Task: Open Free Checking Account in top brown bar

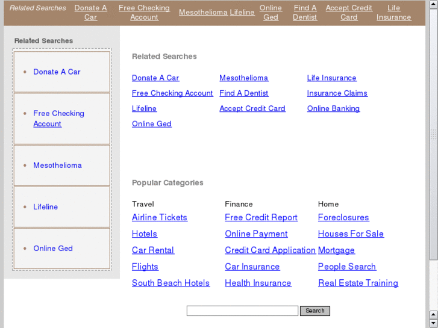Action: (144, 13)
